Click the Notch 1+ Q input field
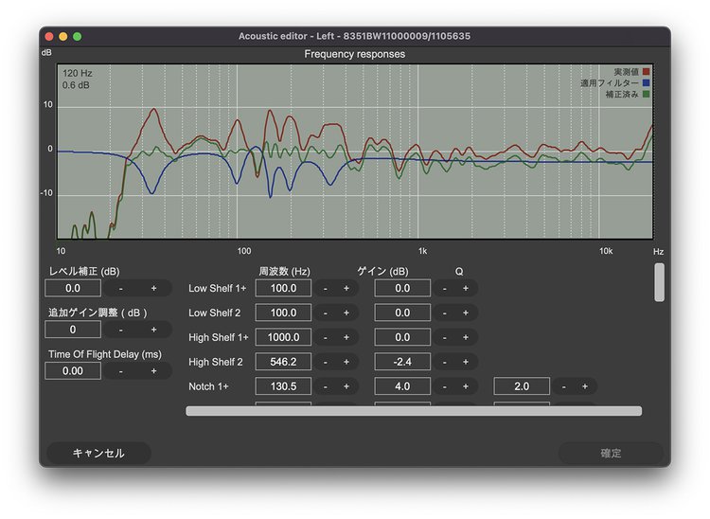Image resolution: width=710 pixels, height=519 pixels. (x=522, y=386)
